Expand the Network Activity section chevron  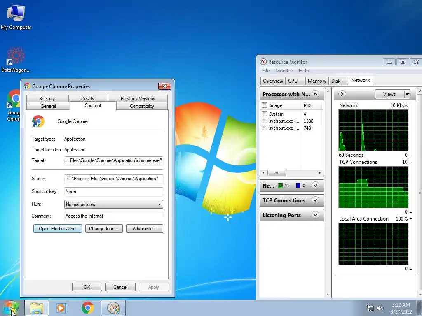(x=315, y=186)
